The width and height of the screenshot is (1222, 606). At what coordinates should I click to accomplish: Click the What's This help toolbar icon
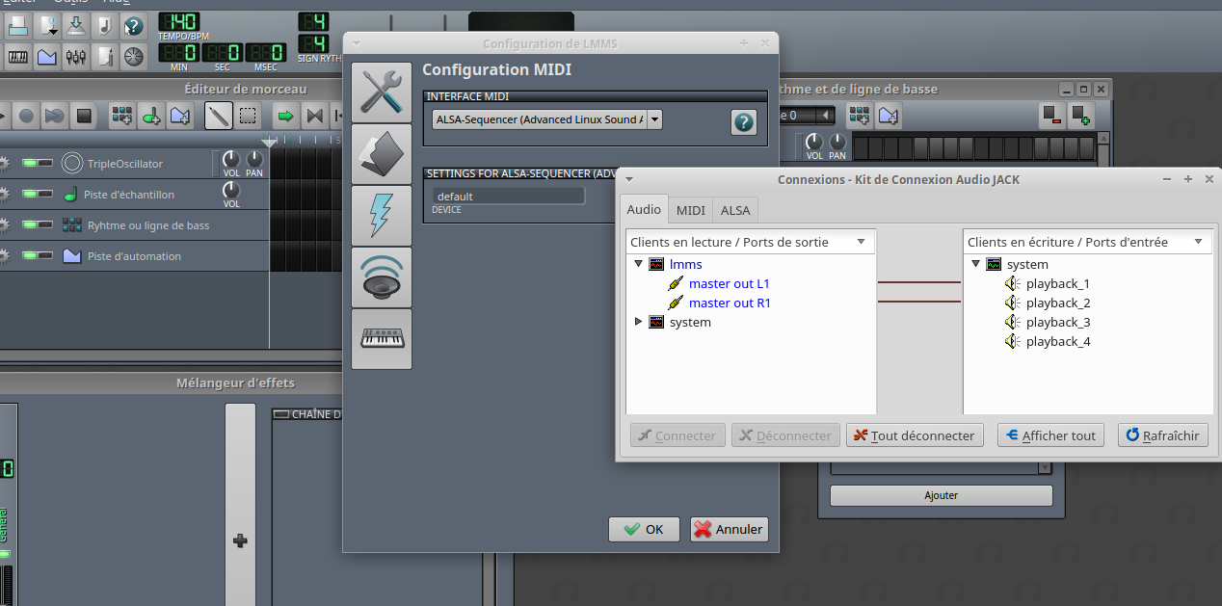point(134,26)
